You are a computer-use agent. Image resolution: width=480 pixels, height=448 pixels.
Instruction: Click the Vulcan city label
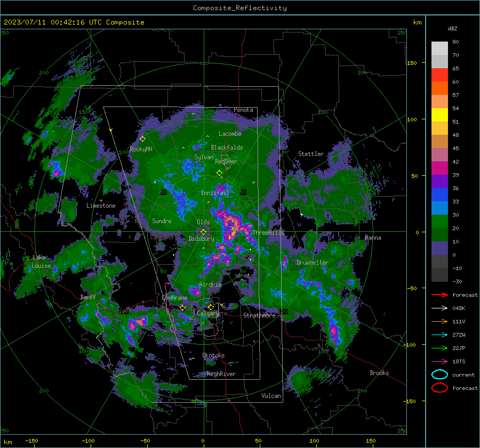[271, 396]
